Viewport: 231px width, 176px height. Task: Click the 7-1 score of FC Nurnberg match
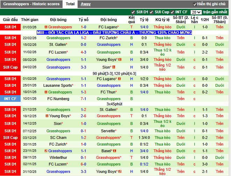click(x=84, y=99)
